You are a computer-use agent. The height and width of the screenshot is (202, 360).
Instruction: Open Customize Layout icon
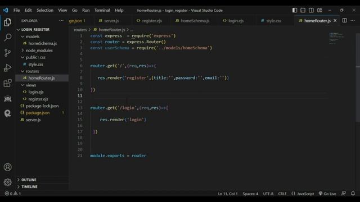(319, 10)
